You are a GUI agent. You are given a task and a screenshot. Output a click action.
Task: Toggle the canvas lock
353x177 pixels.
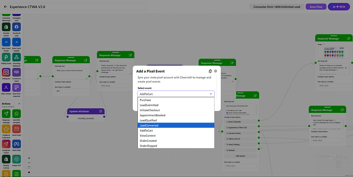(x=29, y=172)
